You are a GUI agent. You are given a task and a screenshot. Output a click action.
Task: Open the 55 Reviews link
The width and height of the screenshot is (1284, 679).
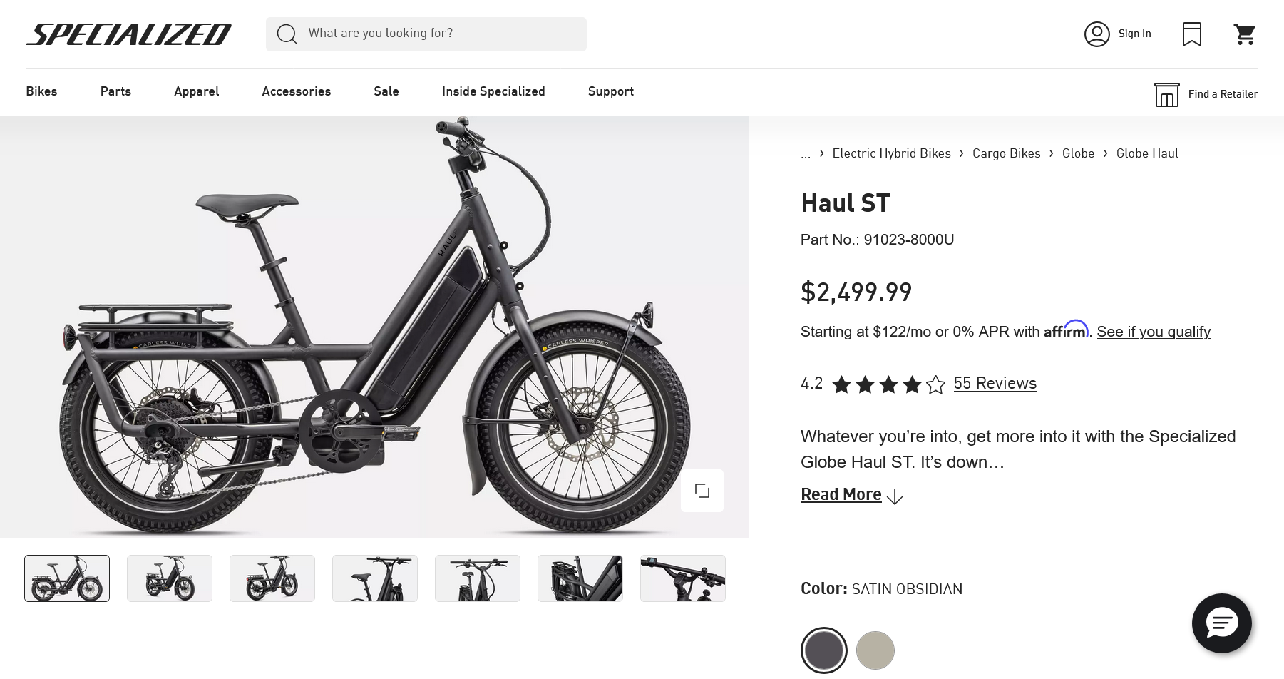(x=995, y=383)
